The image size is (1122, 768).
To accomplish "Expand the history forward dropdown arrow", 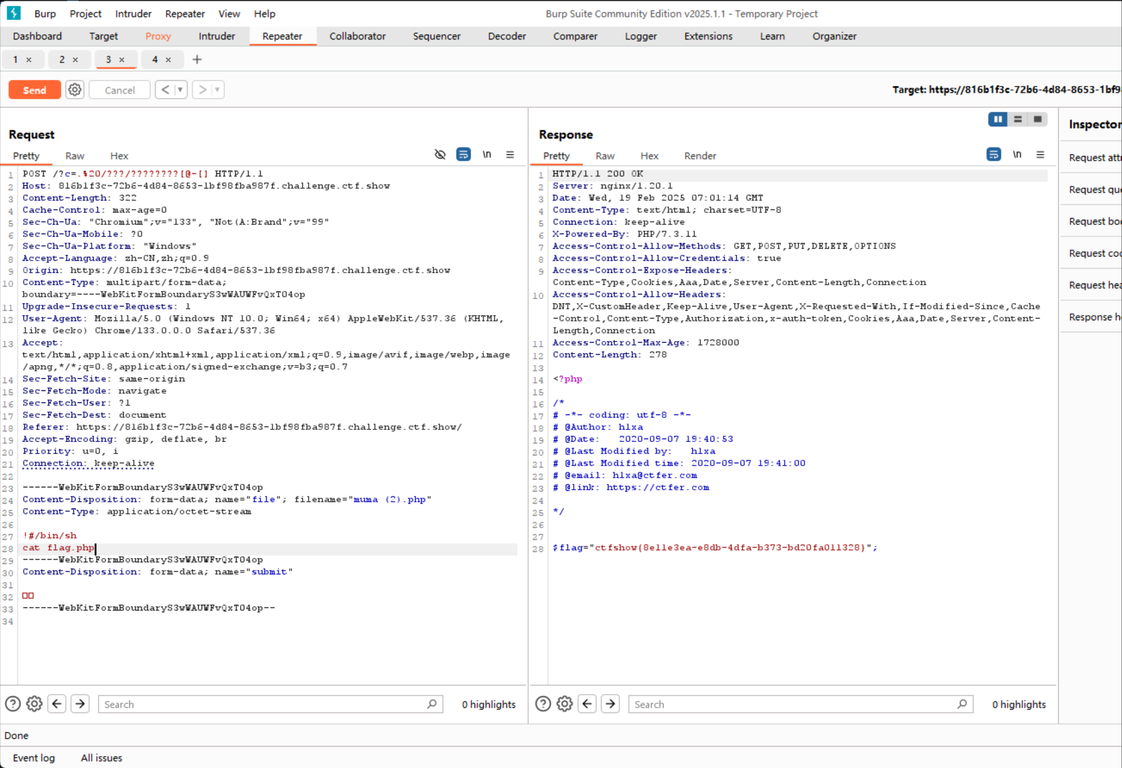I will click(x=217, y=90).
